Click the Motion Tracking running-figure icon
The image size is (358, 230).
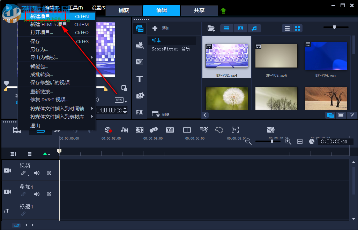tap(204, 130)
